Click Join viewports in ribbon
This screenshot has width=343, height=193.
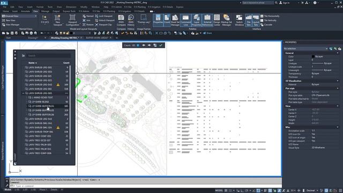pos(87,20)
